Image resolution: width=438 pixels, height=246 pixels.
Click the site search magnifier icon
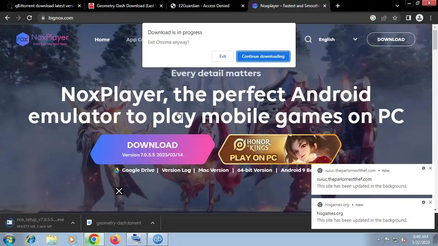(308, 39)
